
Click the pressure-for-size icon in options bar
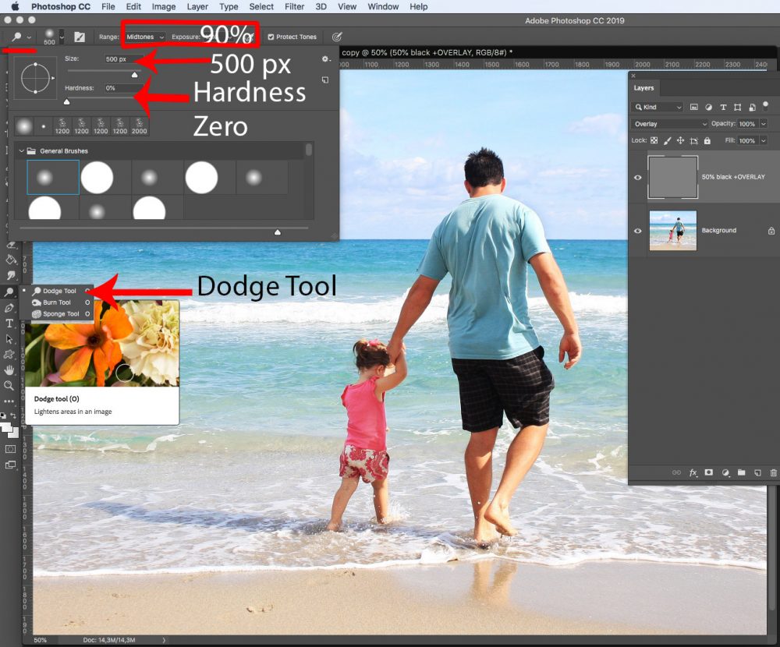337,37
